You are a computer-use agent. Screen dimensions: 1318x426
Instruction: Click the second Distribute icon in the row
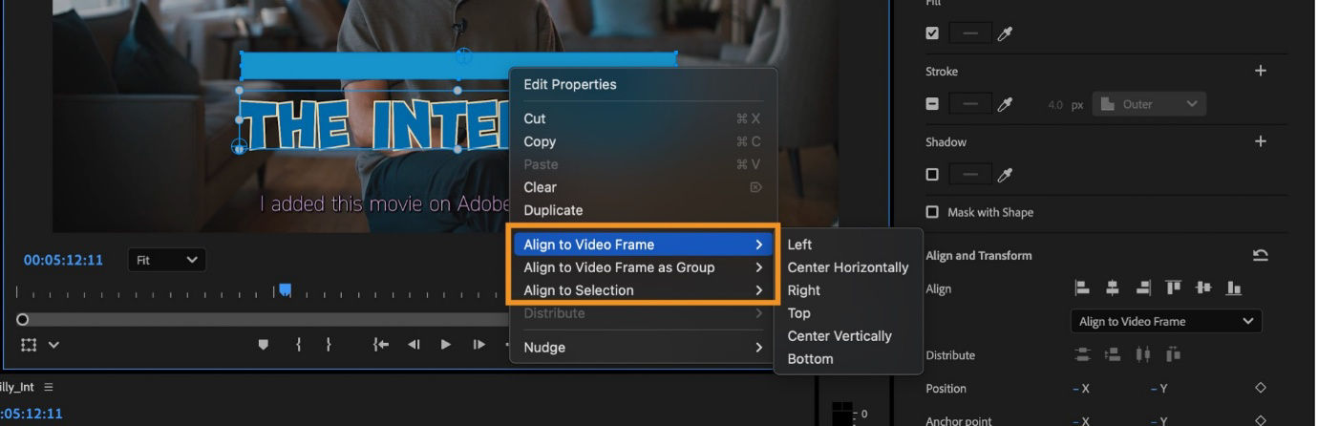pyautogui.click(x=1113, y=354)
